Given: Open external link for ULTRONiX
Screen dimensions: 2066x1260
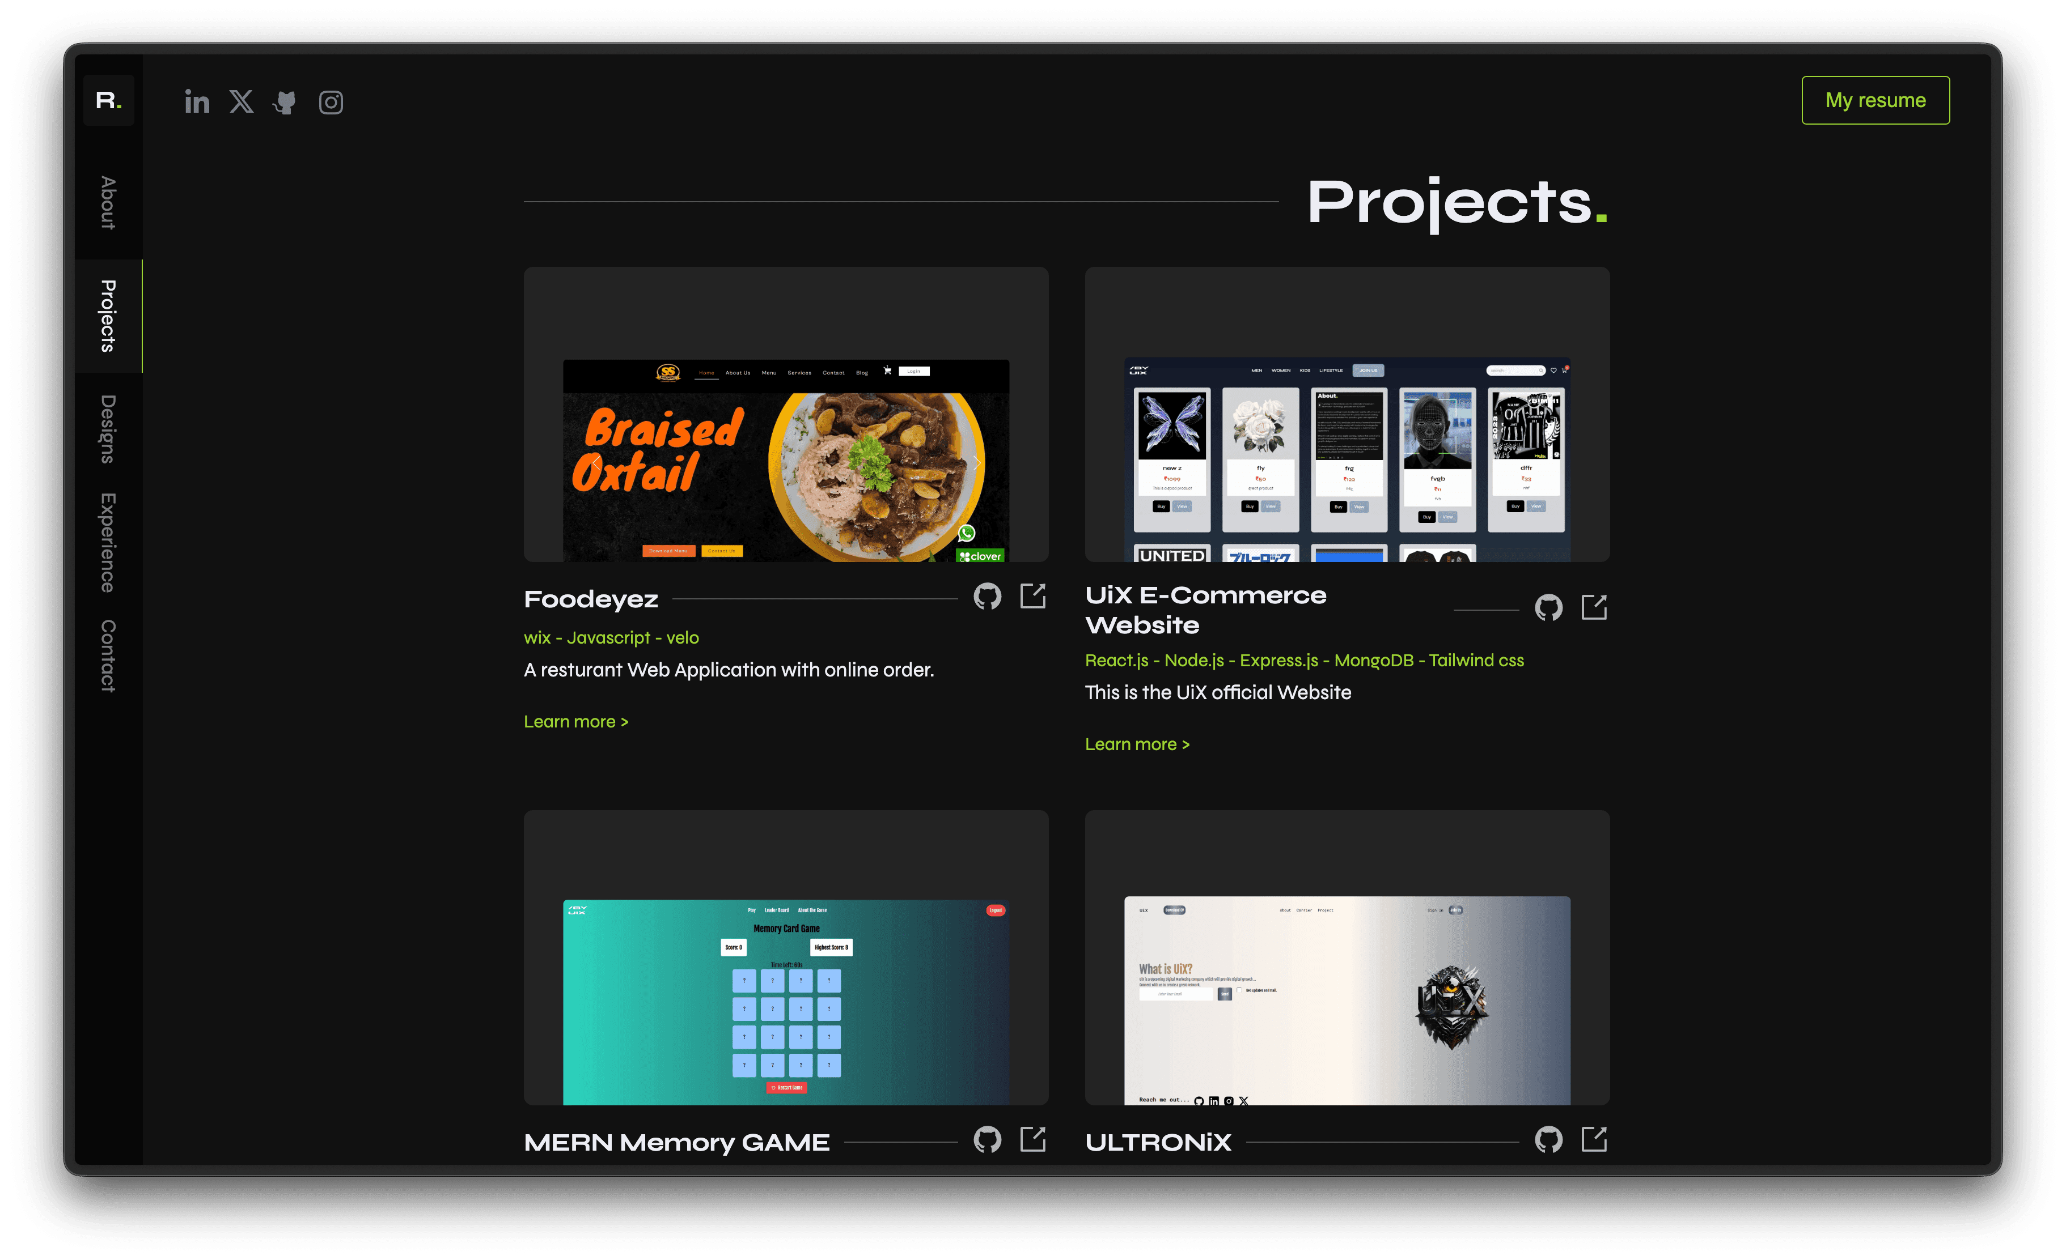Looking at the screenshot, I should 1594,1139.
